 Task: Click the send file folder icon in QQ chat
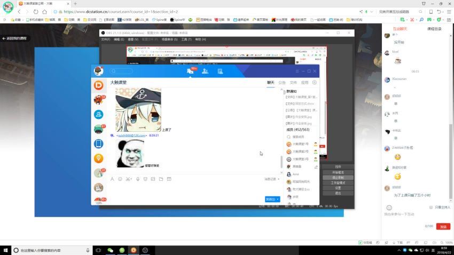point(161,179)
